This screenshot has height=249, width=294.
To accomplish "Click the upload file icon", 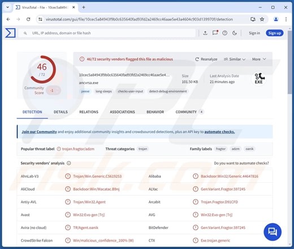I will (x=205, y=33).
